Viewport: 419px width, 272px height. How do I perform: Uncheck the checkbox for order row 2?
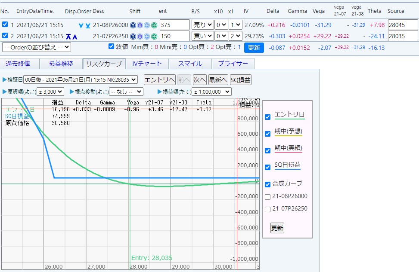pos(5,35)
